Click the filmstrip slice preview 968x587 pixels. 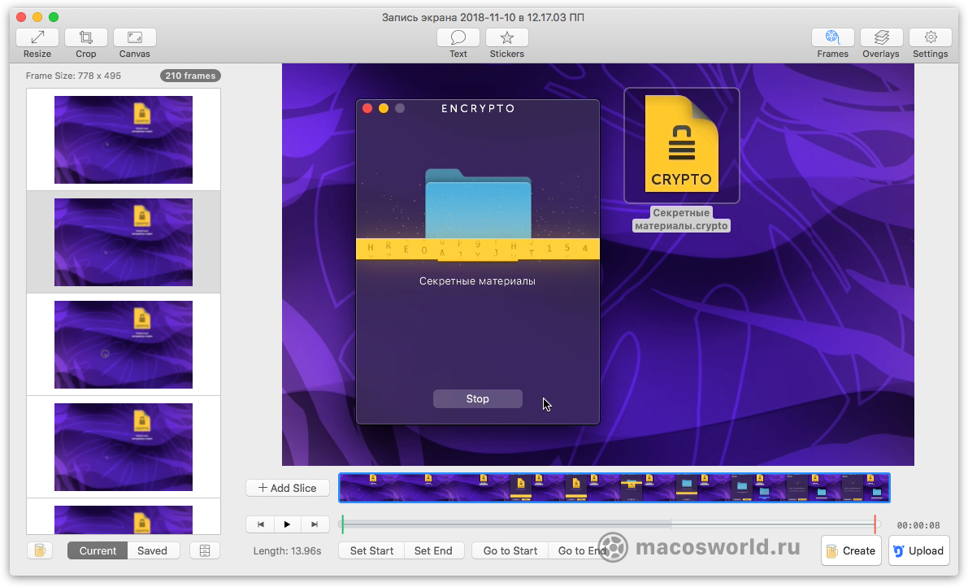(x=614, y=488)
